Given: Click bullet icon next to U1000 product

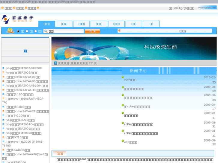Looking at the screenshot, I should click(x=3, y=94).
